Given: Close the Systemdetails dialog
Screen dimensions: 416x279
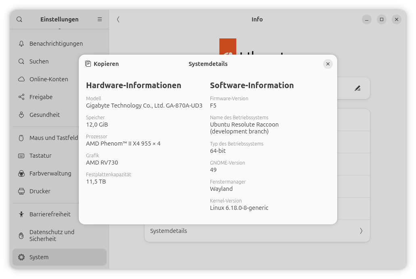Looking at the screenshot, I should tap(328, 64).
